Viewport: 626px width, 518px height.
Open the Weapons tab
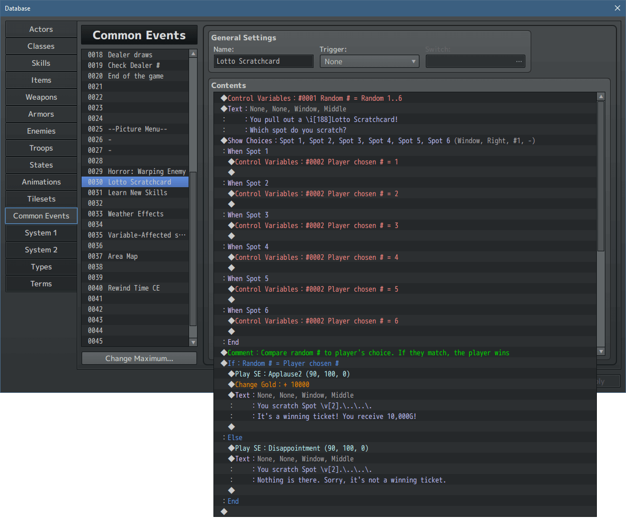pos(41,97)
